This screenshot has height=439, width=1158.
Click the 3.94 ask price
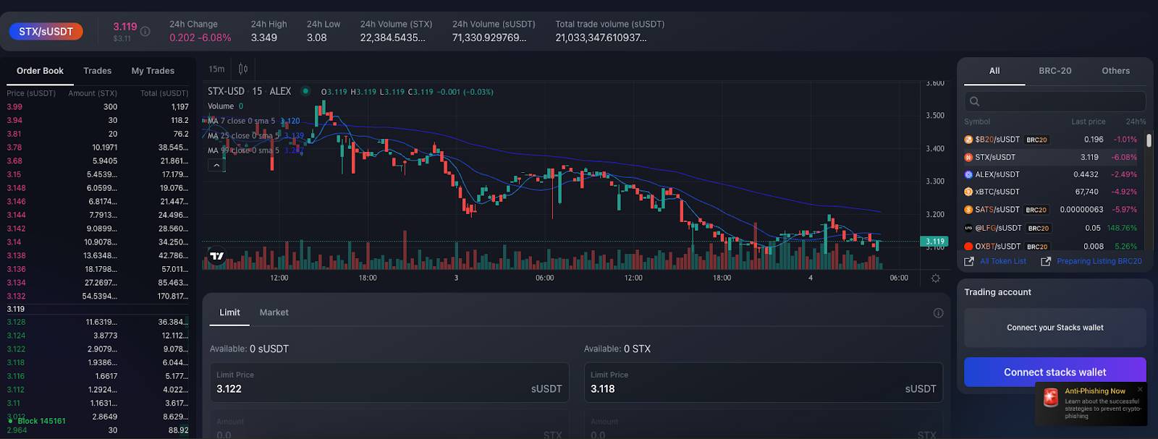[x=14, y=121]
